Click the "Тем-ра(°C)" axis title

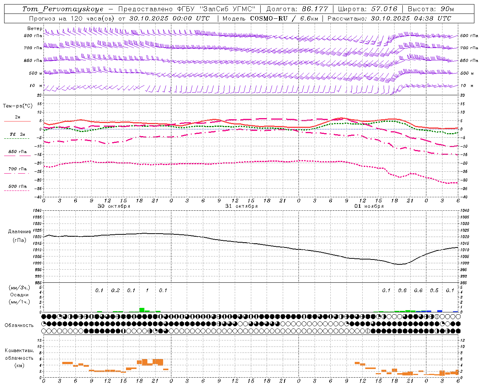18,106
